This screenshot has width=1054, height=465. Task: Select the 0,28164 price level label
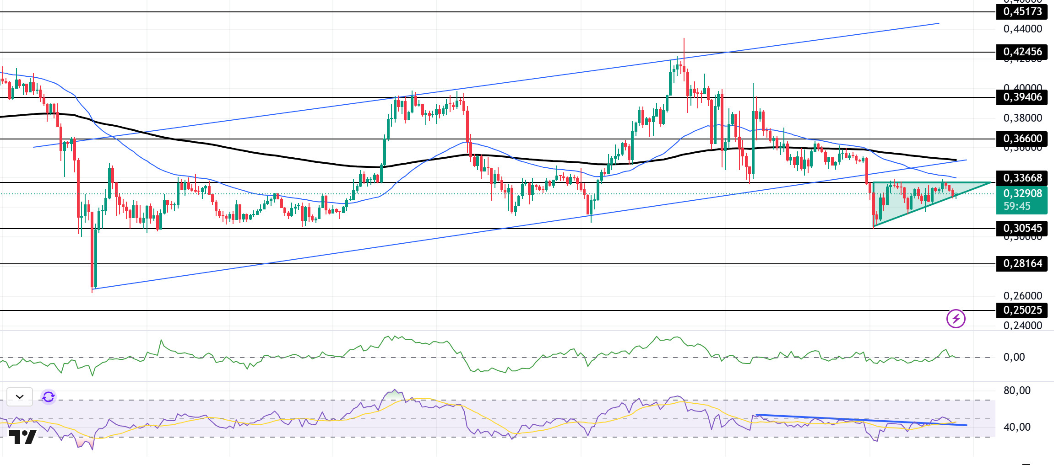[1022, 263]
